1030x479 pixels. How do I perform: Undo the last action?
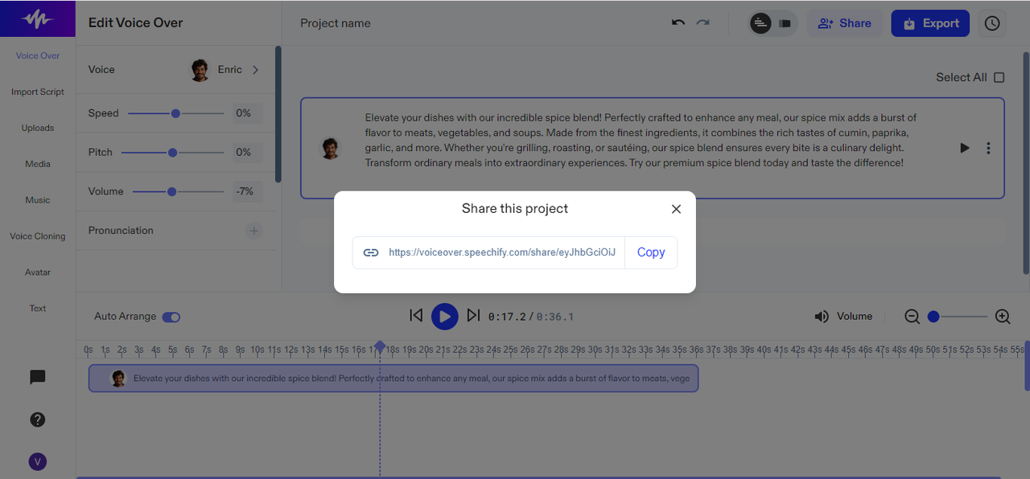click(678, 23)
